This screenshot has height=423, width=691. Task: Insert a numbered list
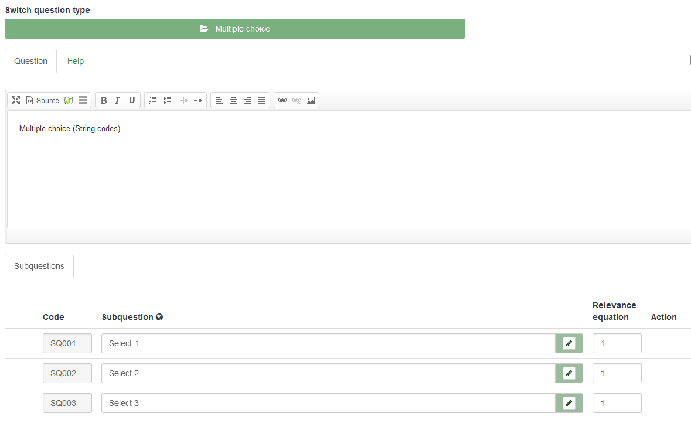click(x=153, y=100)
